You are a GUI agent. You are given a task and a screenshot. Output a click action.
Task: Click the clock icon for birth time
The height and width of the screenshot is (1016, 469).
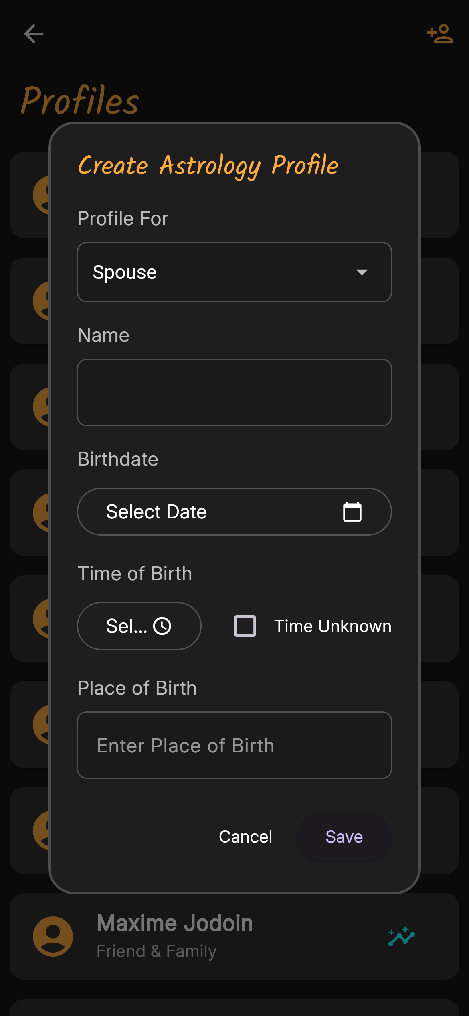click(x=162, y=626)
